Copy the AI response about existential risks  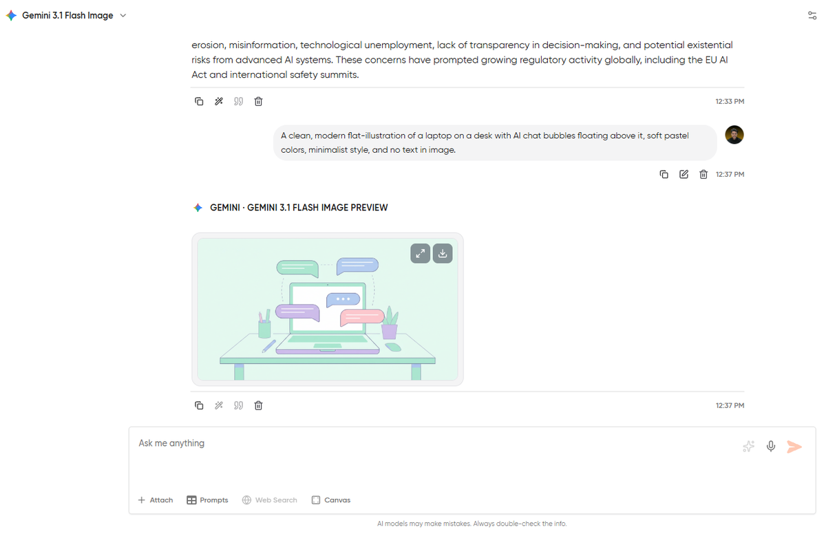click(199, 101)
